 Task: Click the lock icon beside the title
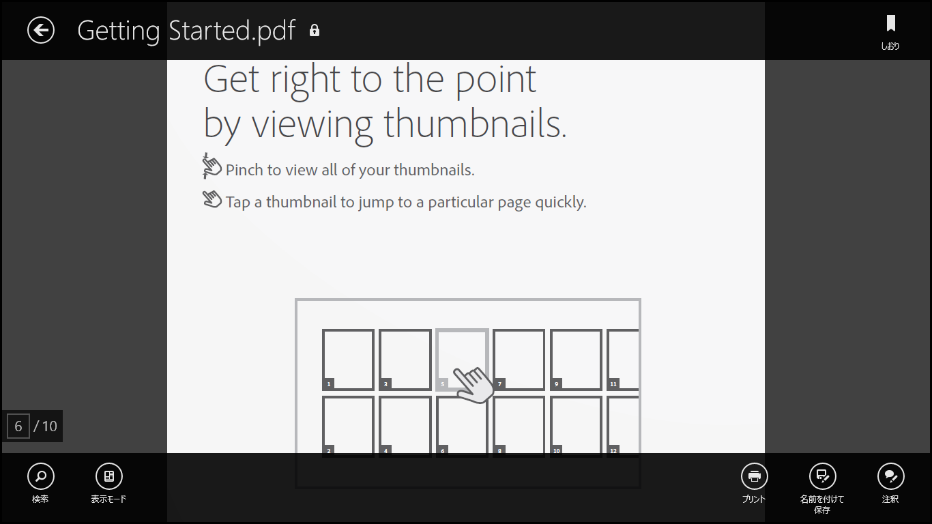pyautogui.click(x=315, y=31)
